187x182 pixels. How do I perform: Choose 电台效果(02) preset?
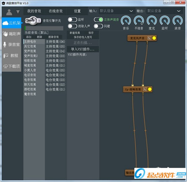point(56,85)
